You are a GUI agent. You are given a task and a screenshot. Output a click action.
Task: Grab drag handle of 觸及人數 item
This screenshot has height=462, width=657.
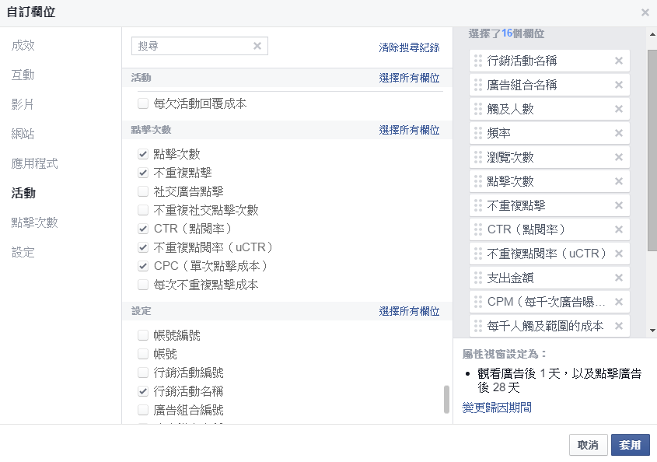pyautogui.click(x=478, y=109)
